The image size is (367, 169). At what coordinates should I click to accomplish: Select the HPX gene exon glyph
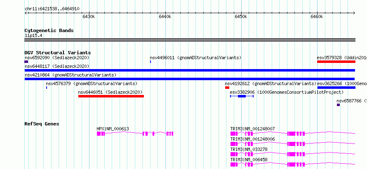pyautogui.click(x=135, y=134)
